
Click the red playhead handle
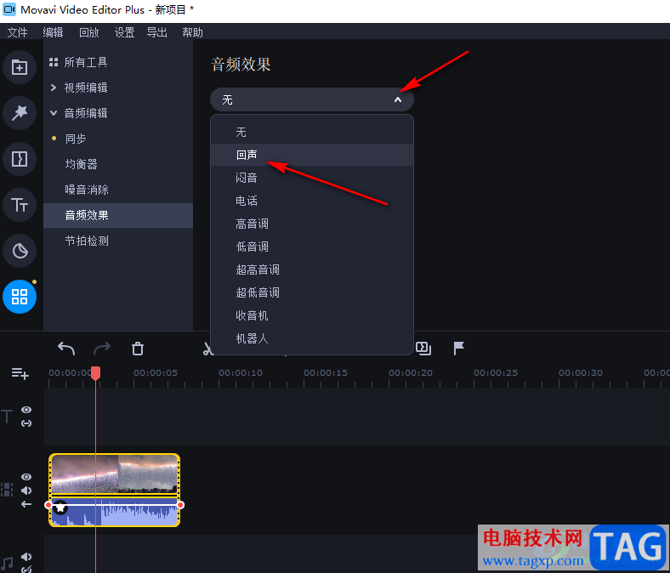pyautogui.click(x=96, y=373)
